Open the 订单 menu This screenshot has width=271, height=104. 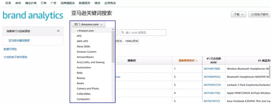click(x=44, y=3)
